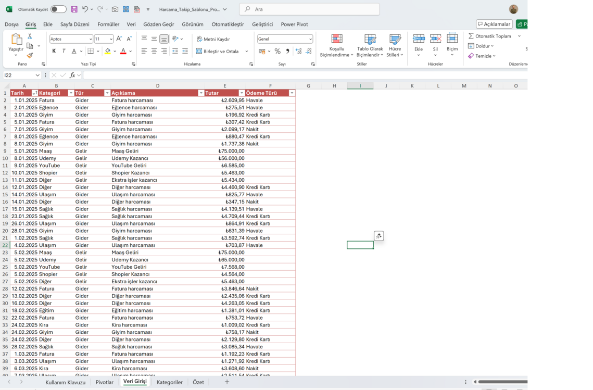Toggle bold K button
The height and width of the screenshot is (390, 593).
(54, 51)
